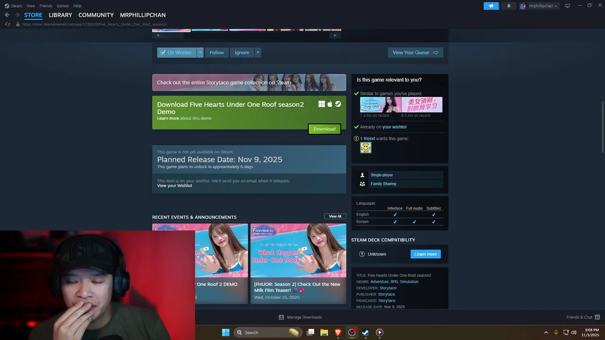Open Task View on the taskbar

(311, 332)
